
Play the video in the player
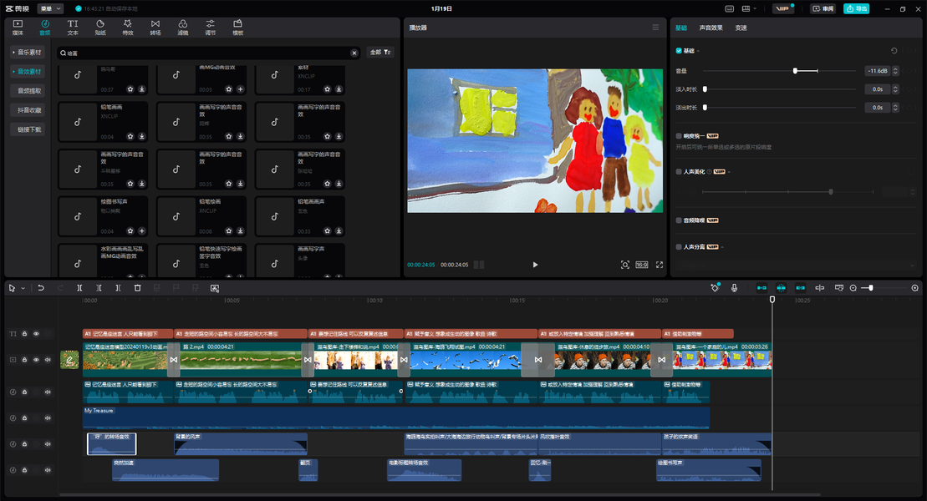coord(535,265)
